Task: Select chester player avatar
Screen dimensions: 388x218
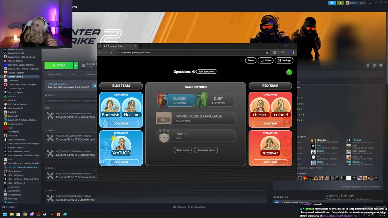Action: 260,107
